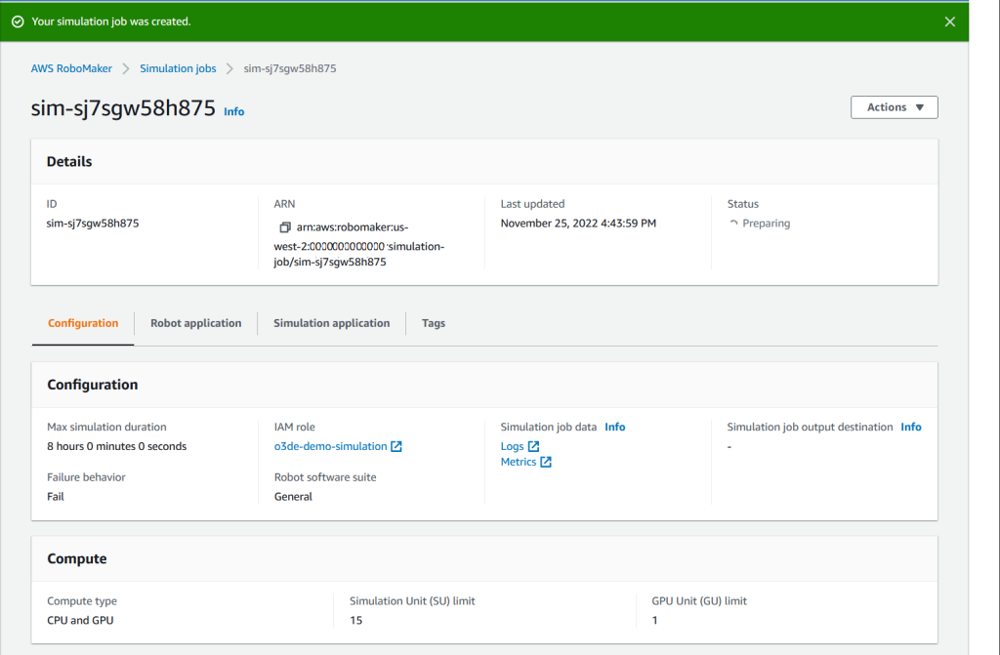The image size is (1000, 655).
Task: Click the Simulation Unit limit value 15
Action: (x=355, y=620)
